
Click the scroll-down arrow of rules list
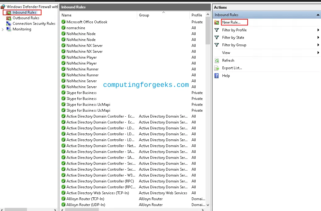click(208, 205)
